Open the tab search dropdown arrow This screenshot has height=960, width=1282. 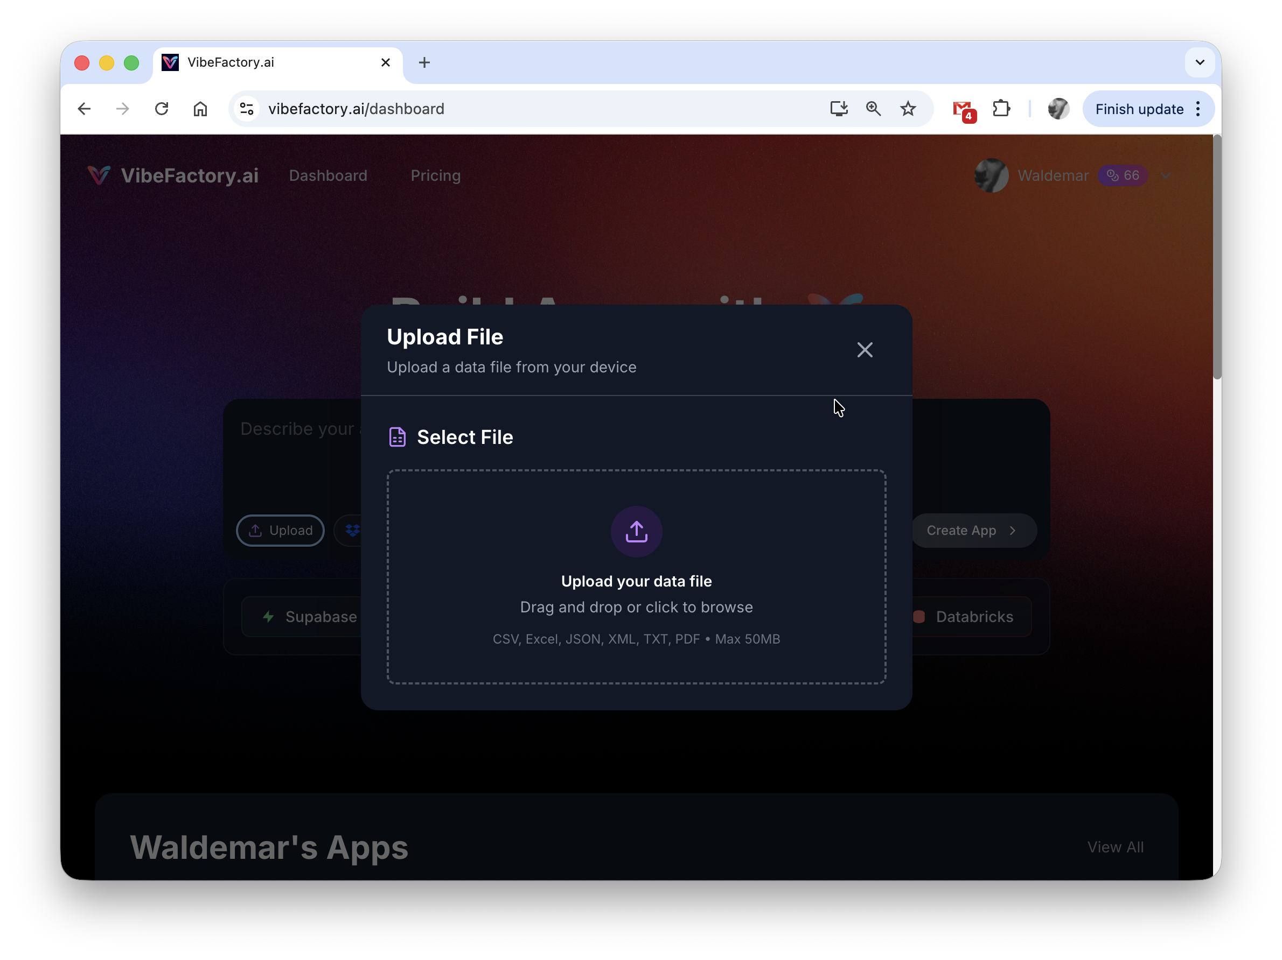click(x=1199, y=62)
